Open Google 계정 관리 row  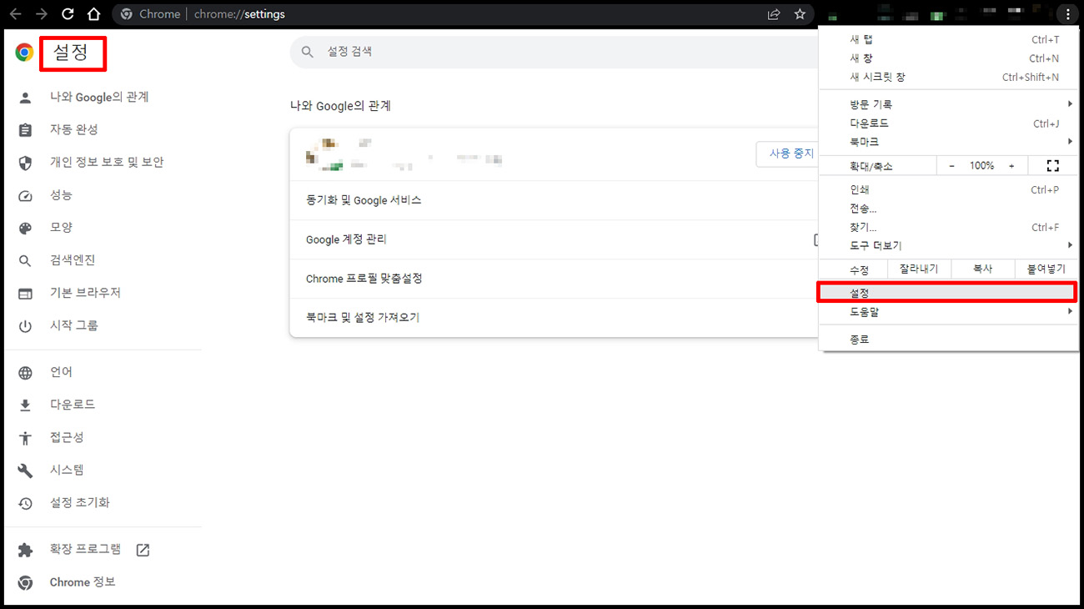coord(554,239)
